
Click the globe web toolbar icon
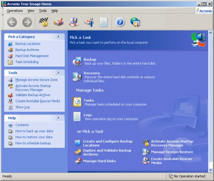pyautogui.click(x=135, y=22)
